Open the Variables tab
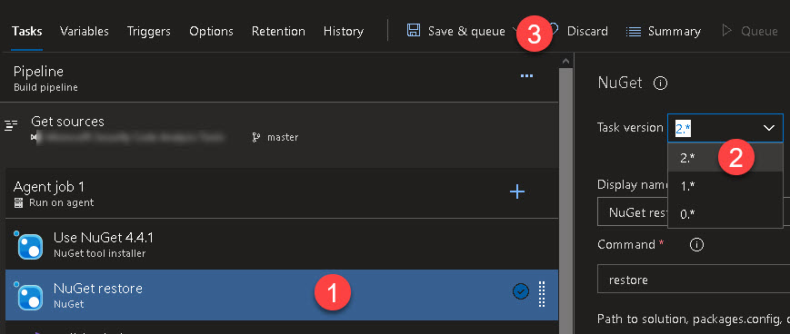 (85, 31)
